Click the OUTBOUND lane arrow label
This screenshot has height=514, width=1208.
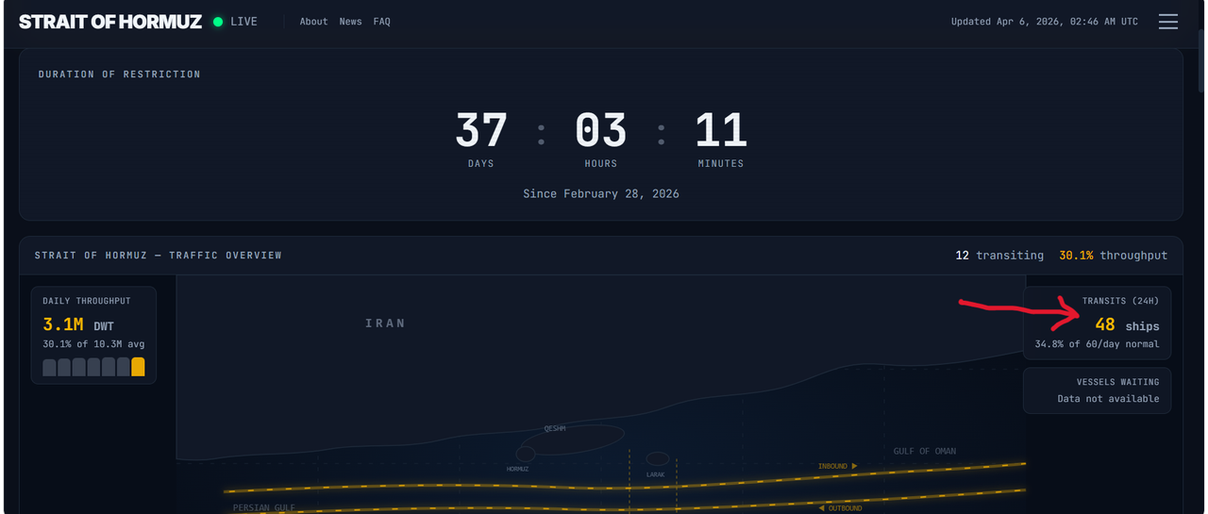(840, 508)
